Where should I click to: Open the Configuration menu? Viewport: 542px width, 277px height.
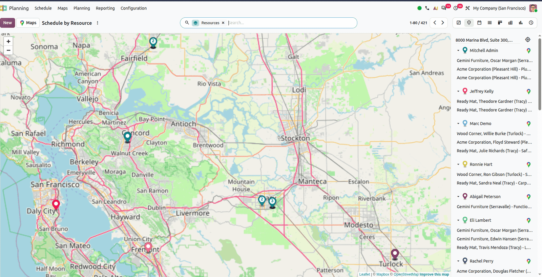[x=133, y=8]
